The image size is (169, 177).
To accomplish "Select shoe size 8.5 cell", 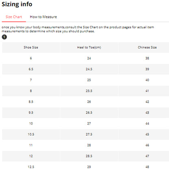I will [31, 102].
